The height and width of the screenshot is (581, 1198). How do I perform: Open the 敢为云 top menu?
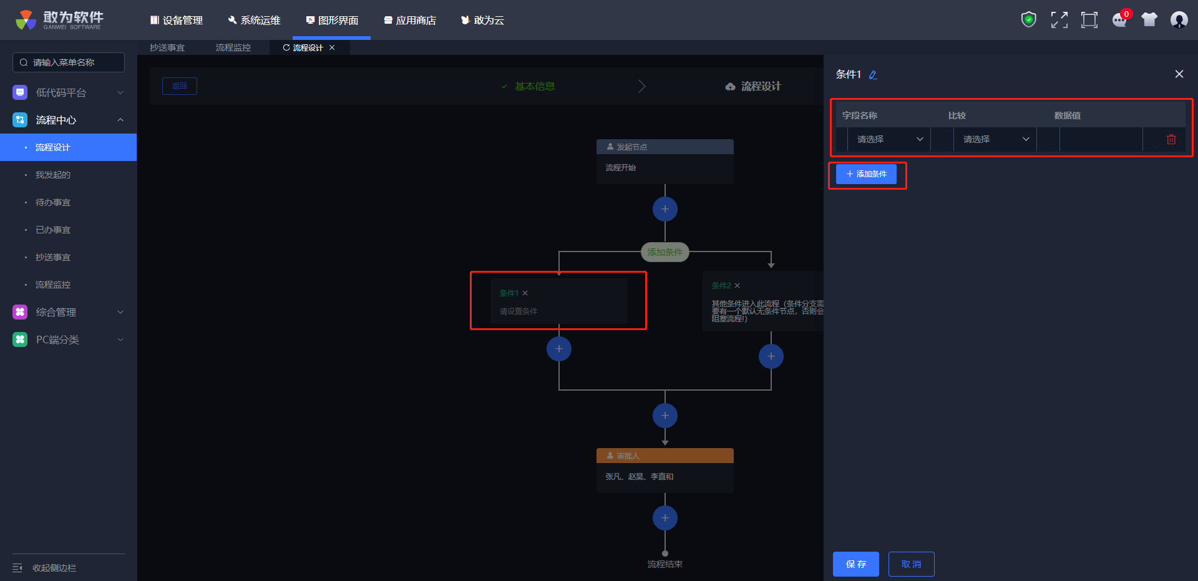coord(482,20)
